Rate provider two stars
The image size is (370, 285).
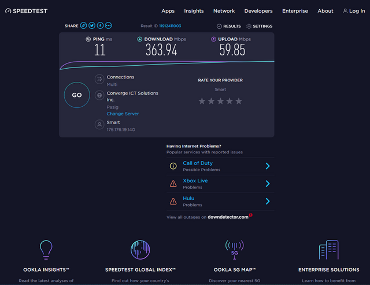[x=211, y=101]
